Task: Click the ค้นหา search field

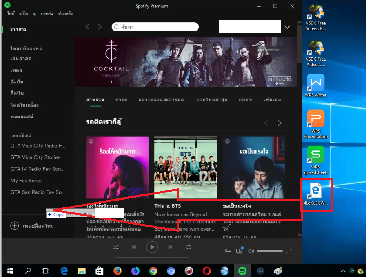Action: point(155,27)
